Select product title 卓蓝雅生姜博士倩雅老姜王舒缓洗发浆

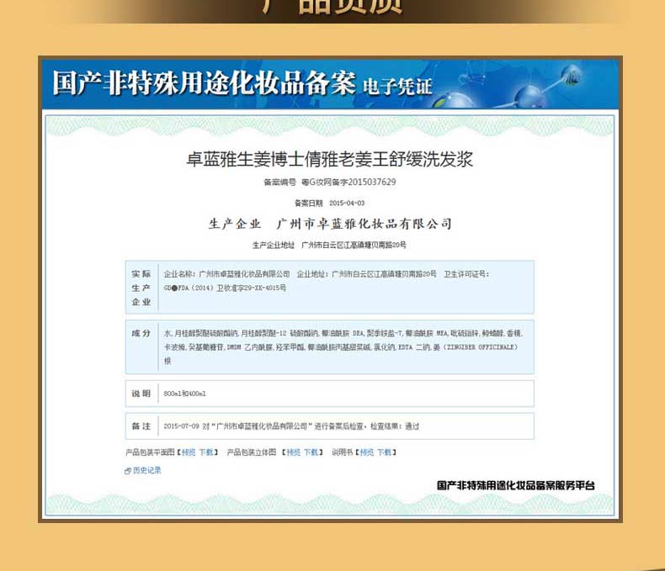[329, 159]
